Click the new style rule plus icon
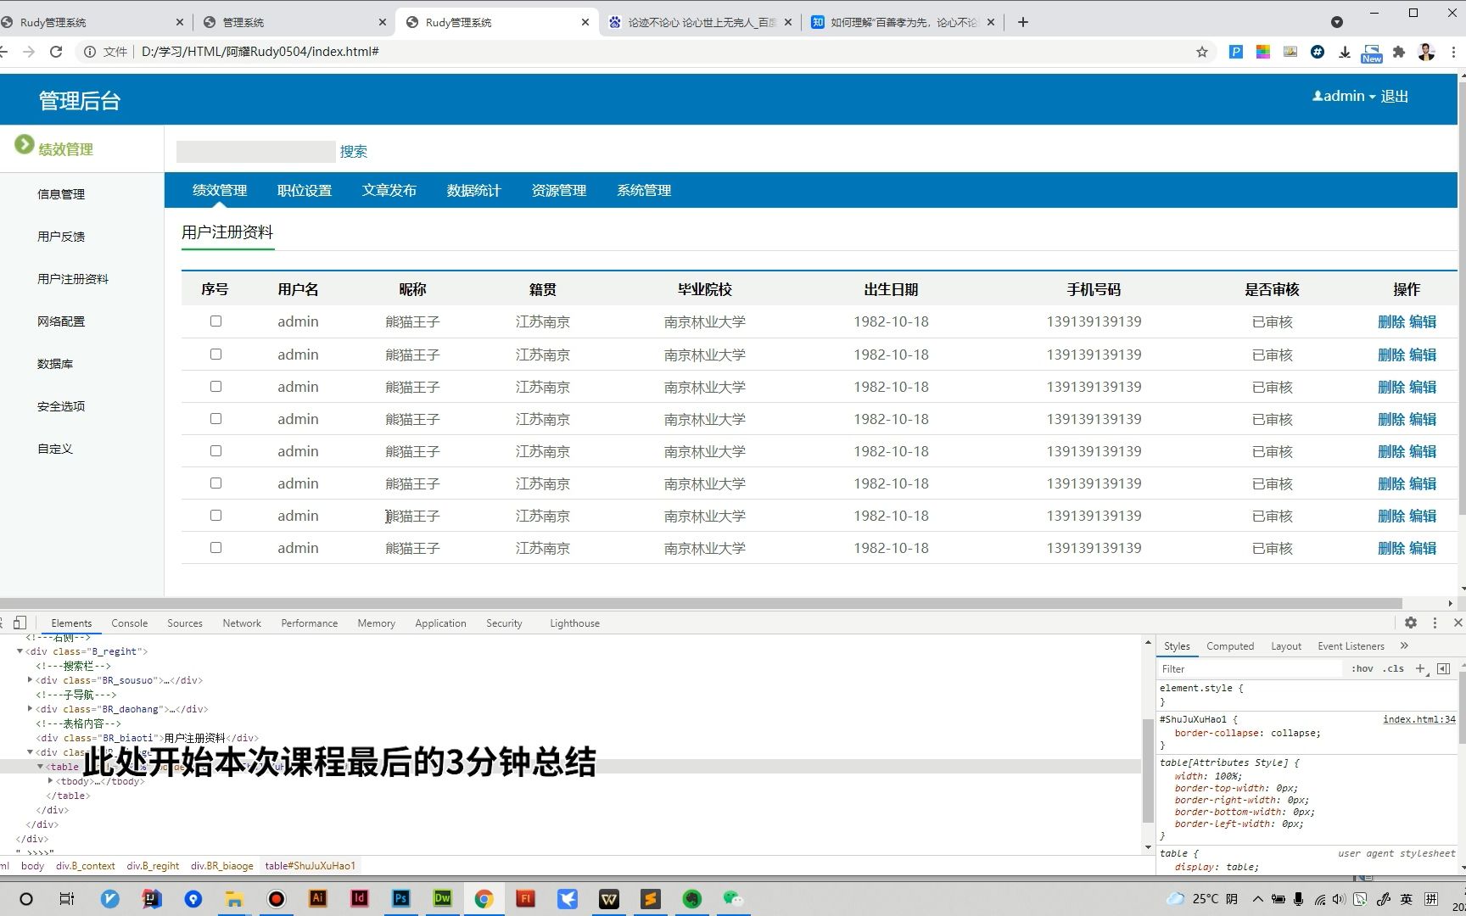The height and width of the screenshot is (916, 1466). coord(1420,669)
